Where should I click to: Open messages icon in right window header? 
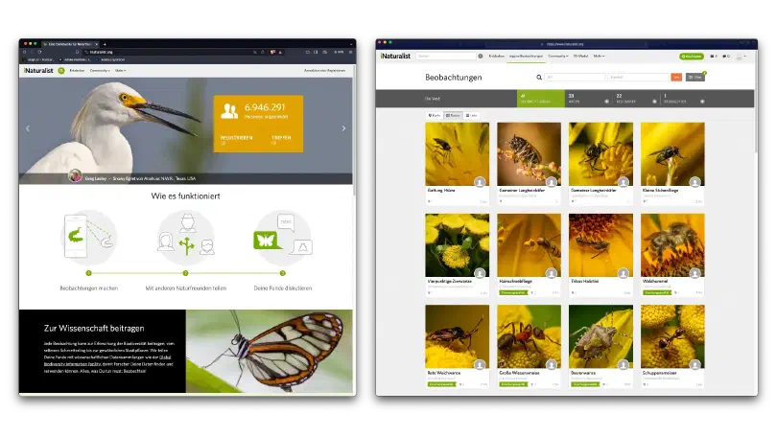pyautogui.click(x=714, y=57)
